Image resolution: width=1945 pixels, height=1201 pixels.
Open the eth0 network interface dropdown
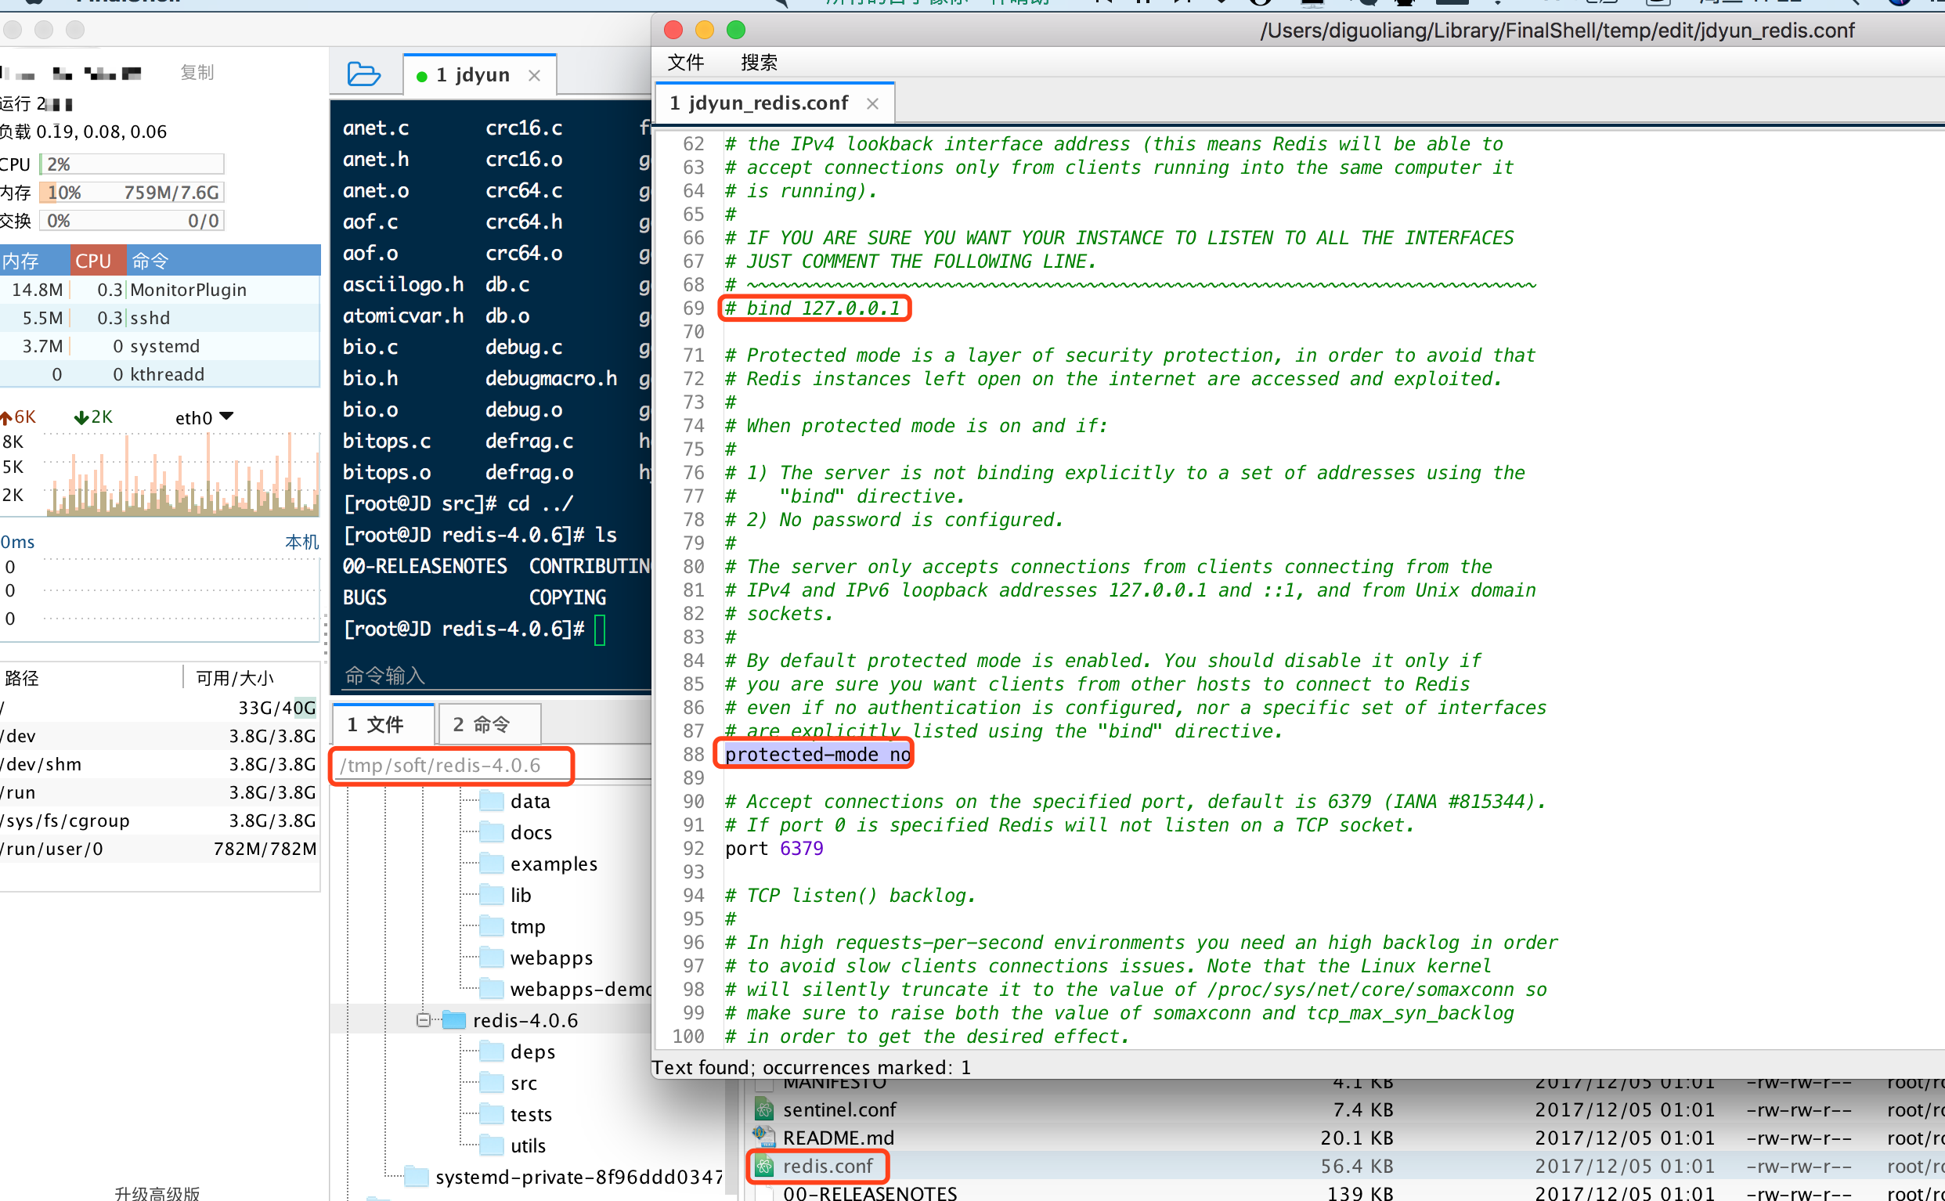pos(226,417)
